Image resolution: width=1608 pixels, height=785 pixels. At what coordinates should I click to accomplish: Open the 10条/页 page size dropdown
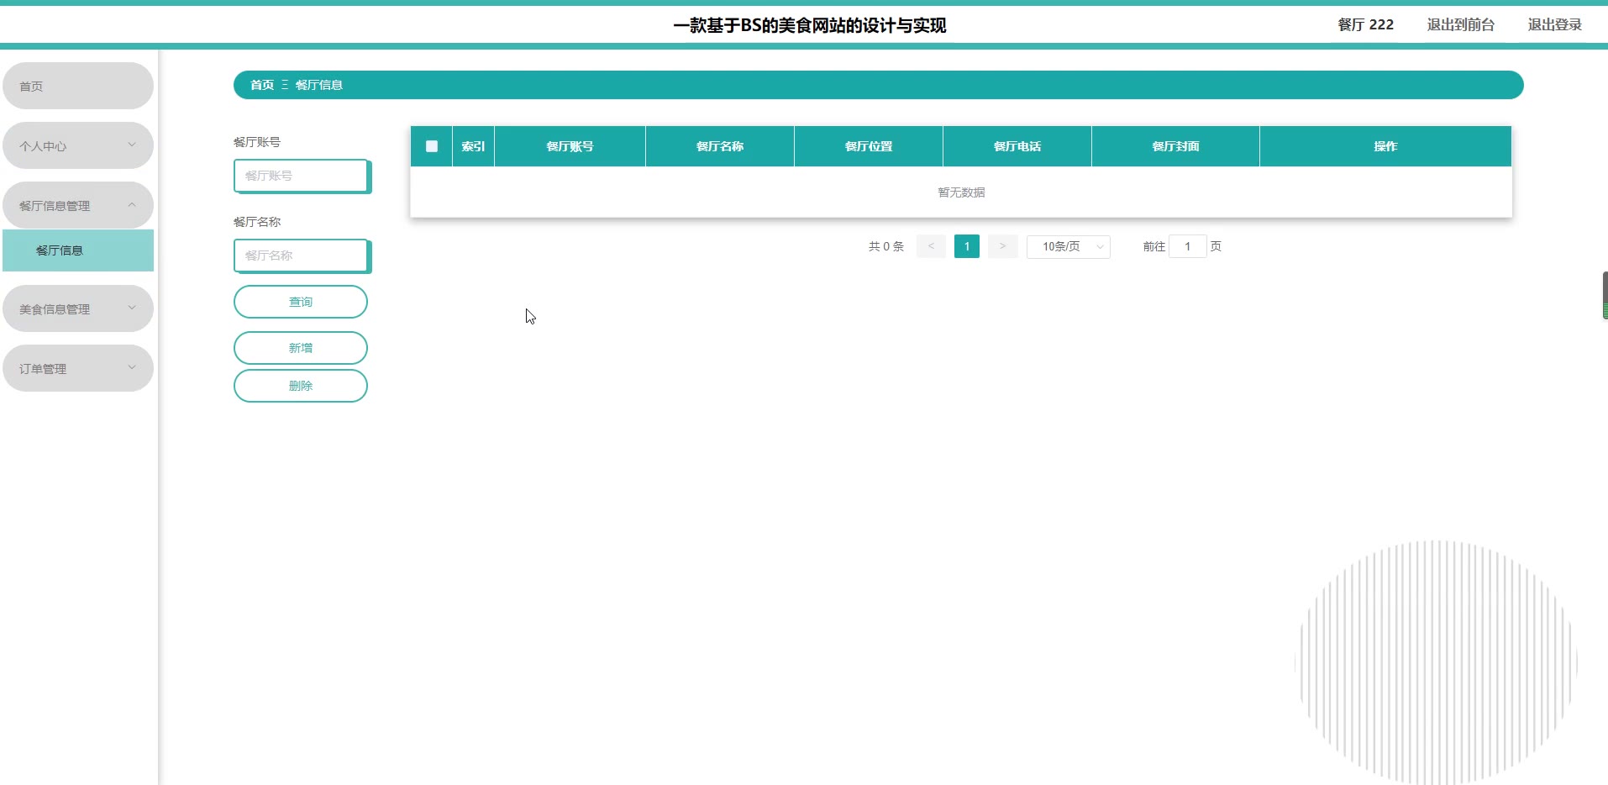coord(1069,246)
